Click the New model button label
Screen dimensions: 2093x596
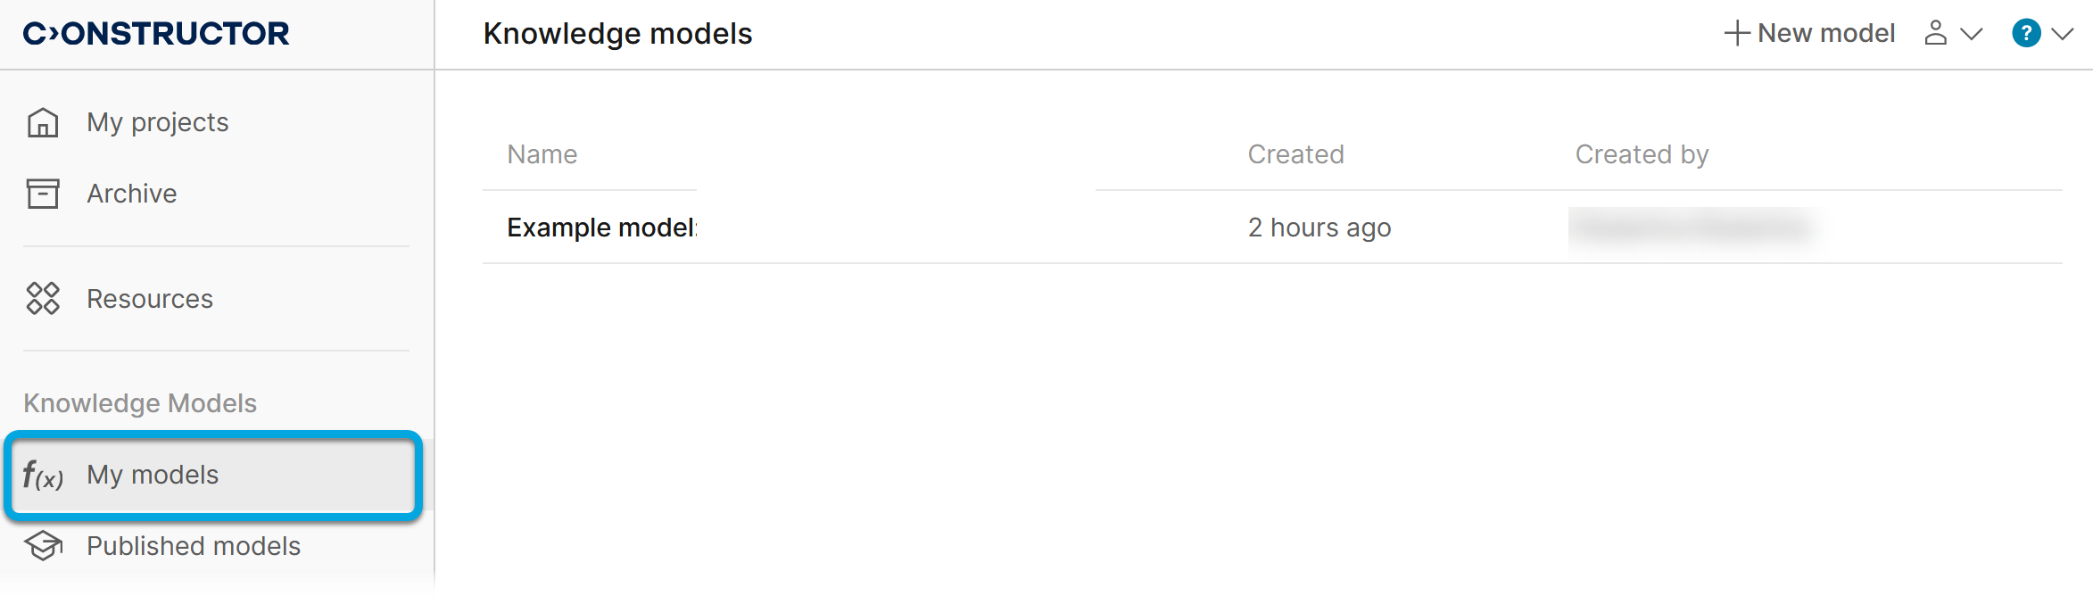click(1825, 34)
